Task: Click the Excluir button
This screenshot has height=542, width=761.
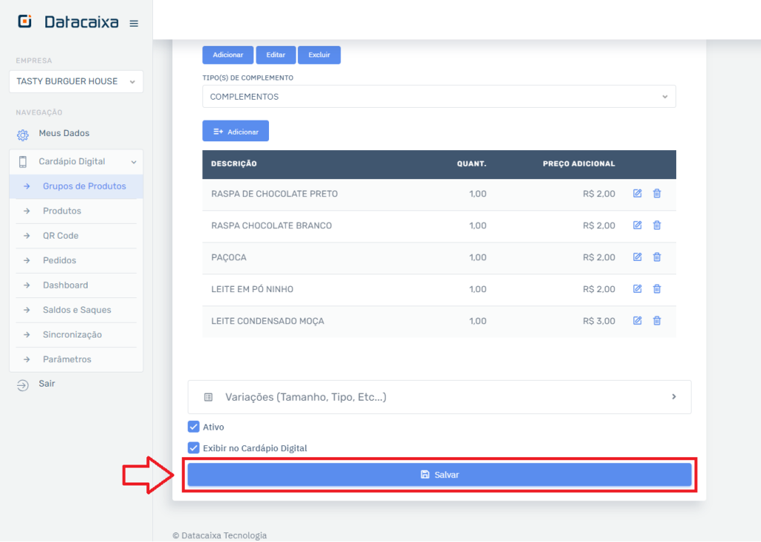Action: [x=319, y=54]
